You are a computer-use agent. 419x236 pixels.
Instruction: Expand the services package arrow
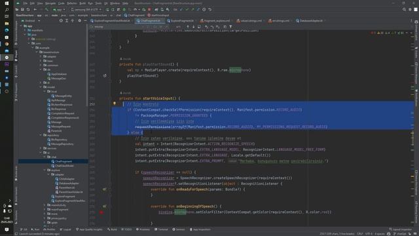click(41, 148)
